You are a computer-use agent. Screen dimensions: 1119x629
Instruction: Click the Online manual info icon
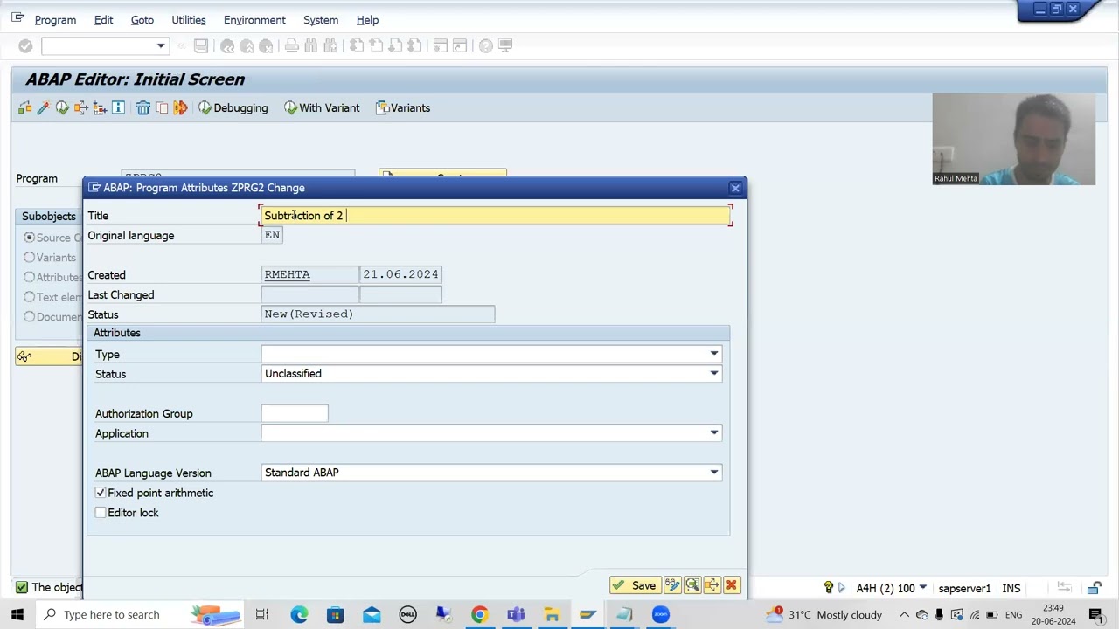118,107
